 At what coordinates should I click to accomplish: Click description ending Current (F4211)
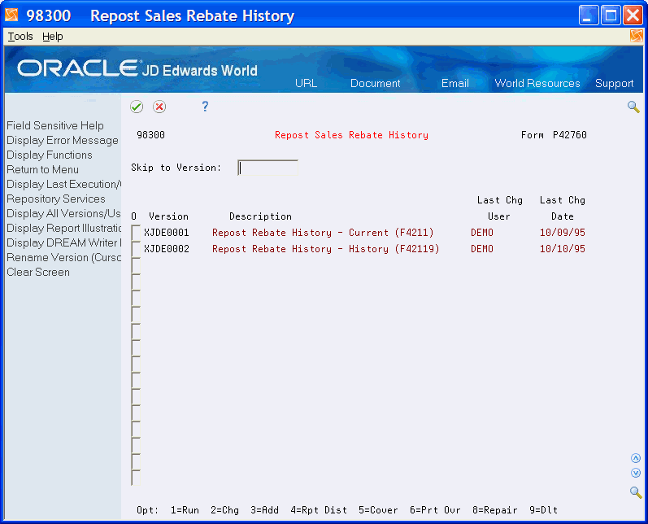(323, 233)
